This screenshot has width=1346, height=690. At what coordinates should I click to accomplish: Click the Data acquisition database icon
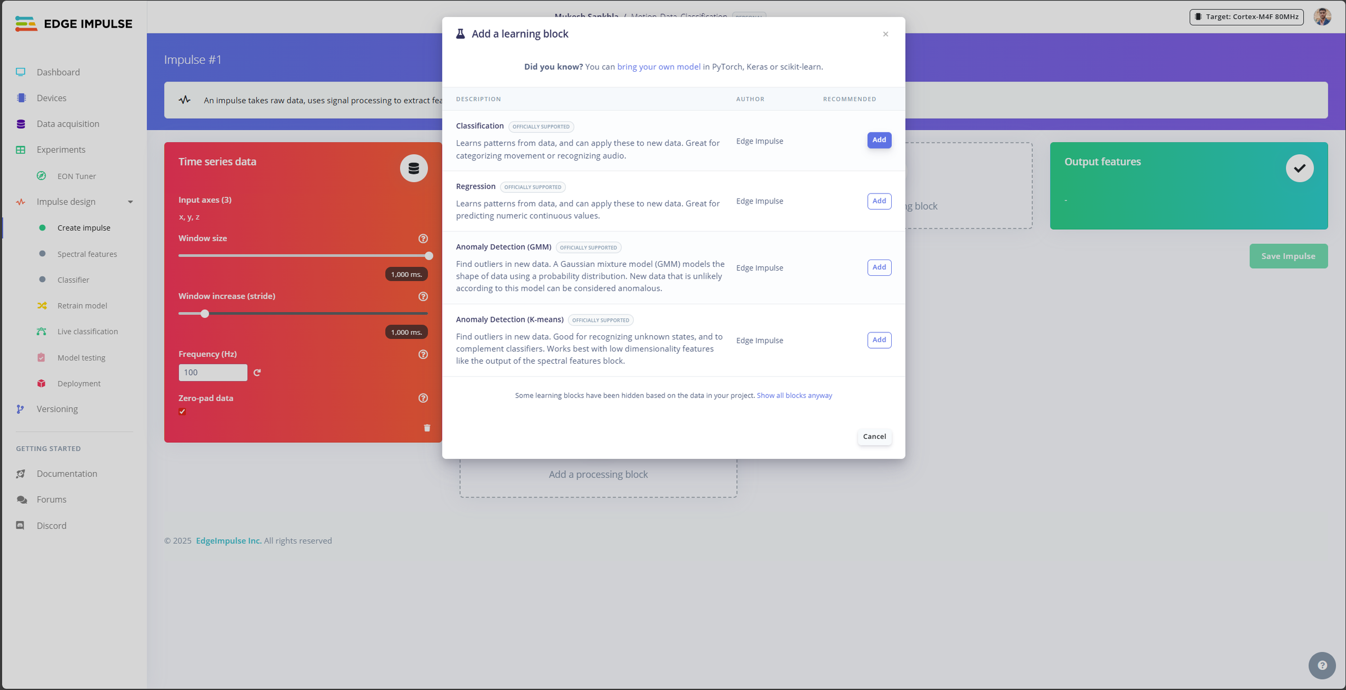[x=21, y=124]
